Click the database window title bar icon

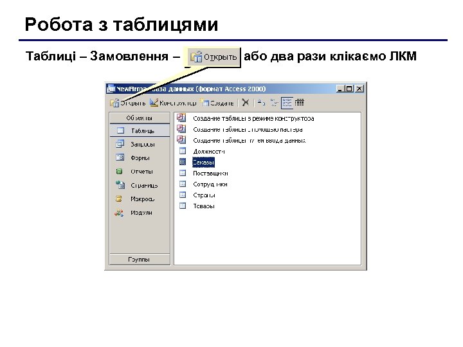coord(111,89)
